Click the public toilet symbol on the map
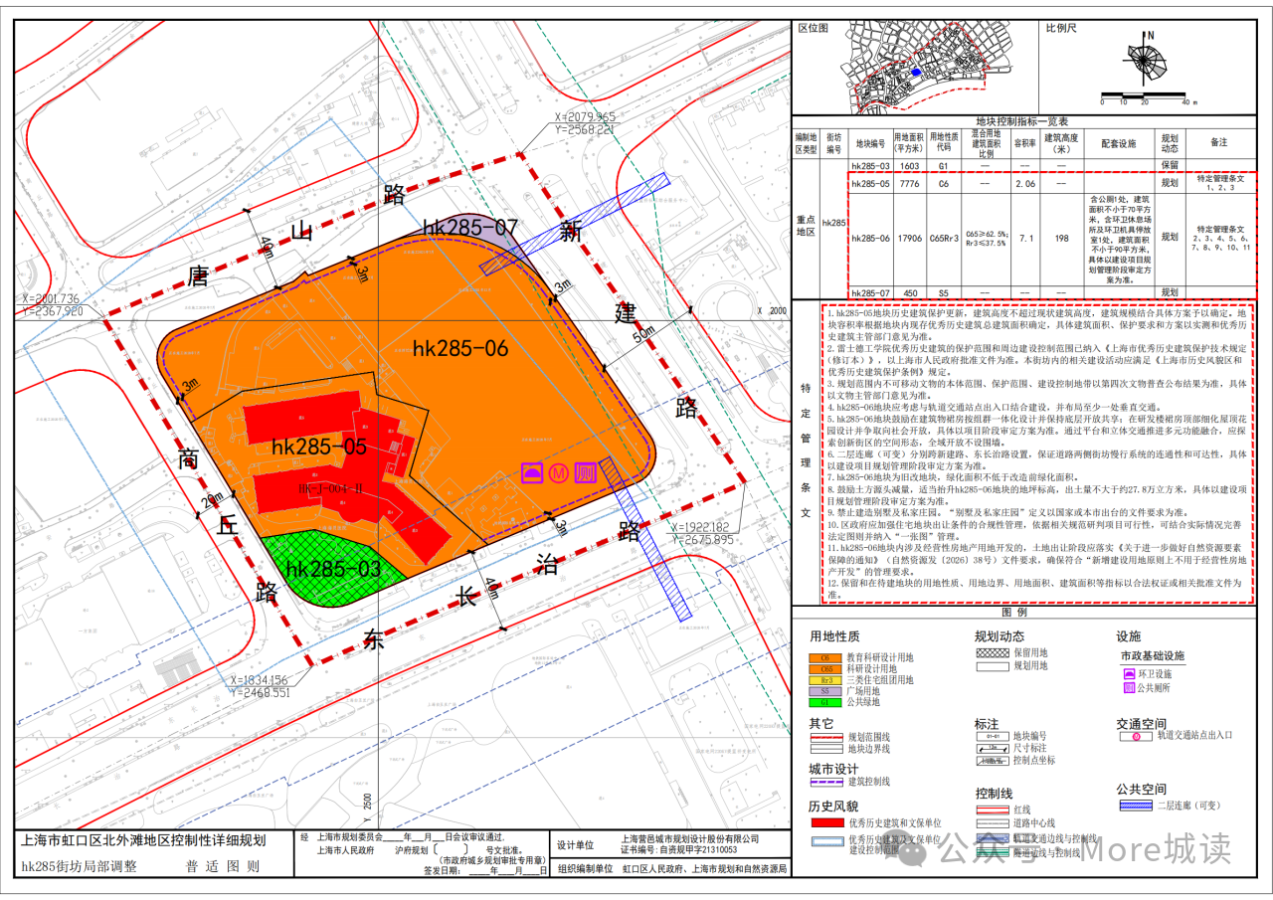Viewport: 1273px width, 900px height. (586, 473)
